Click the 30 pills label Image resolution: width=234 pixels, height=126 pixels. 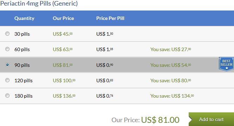[x=22, y=34]
